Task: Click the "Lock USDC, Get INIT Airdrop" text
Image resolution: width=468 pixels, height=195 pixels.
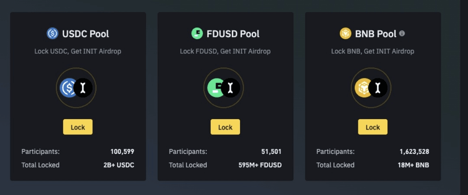Action: [x=78, y=51]
